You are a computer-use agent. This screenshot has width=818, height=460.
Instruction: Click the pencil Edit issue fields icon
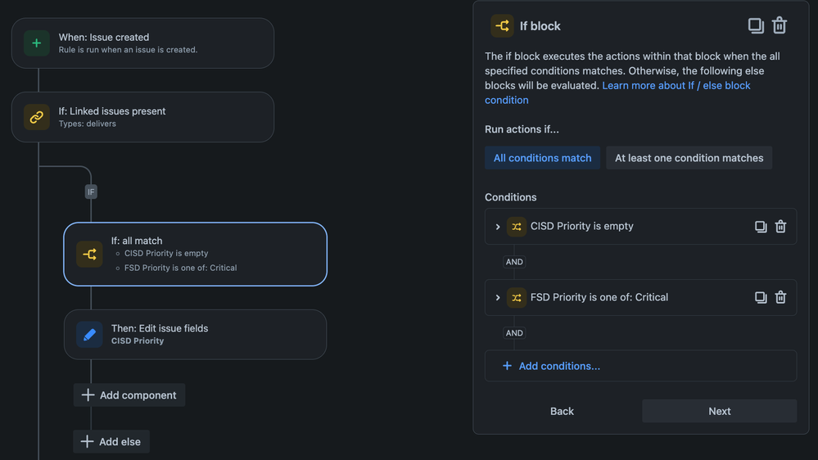pyautogui.click(x=89, y=335)
